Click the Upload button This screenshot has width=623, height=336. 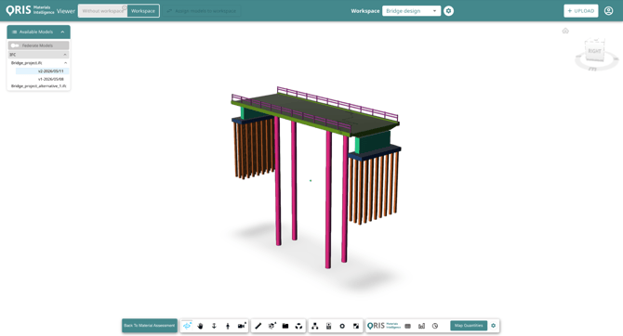click(x=581, y=11)
